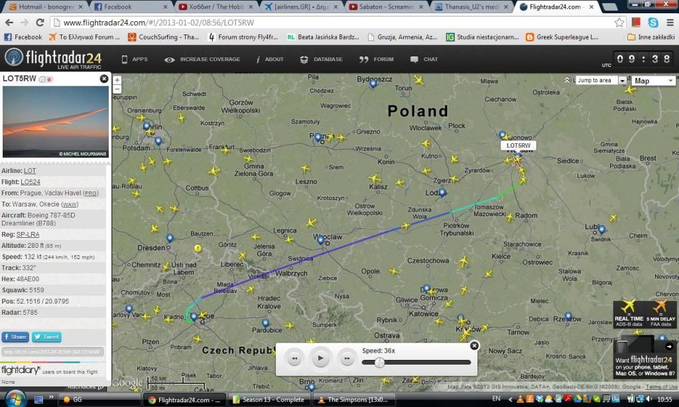Click the Flightradar24 logo
This screenshot has height=407, width=679.
click(53, 58)
